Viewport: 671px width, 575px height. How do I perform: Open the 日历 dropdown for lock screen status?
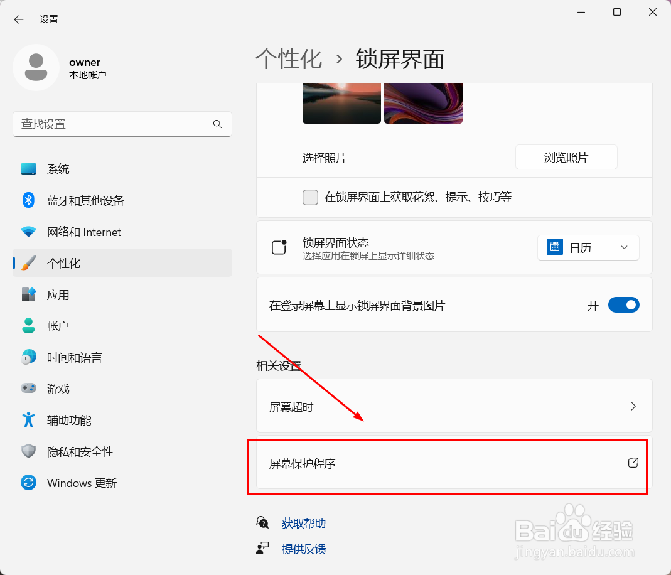click(588, 247)
